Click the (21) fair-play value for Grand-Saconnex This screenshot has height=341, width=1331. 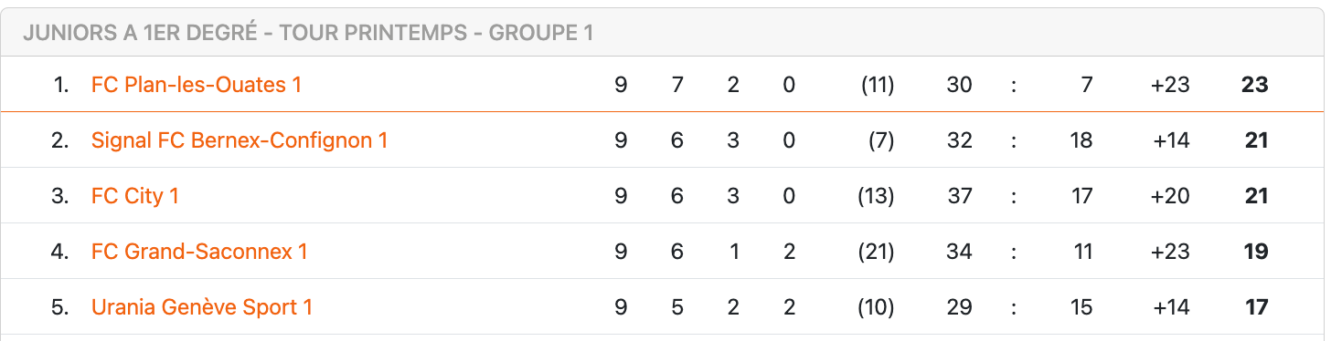point(876,252)
